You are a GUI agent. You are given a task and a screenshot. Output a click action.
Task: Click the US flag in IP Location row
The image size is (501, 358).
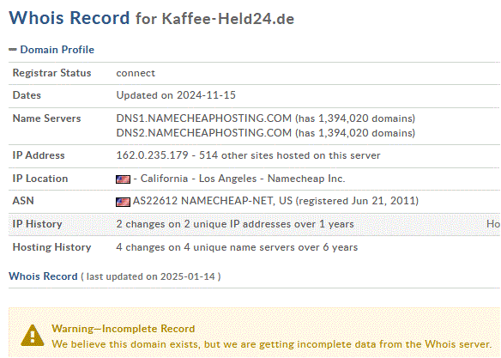point(123,179)
